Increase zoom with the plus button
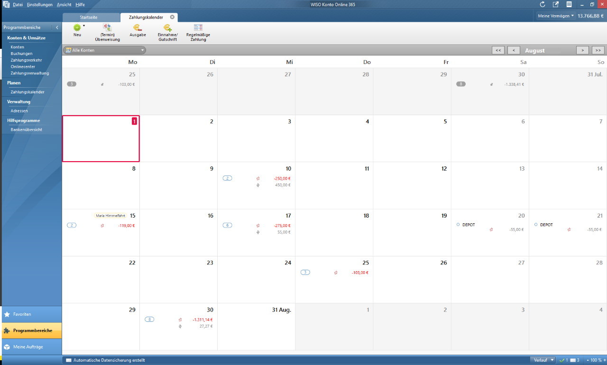This screenshot has width=607, height=365. (604, 360)
